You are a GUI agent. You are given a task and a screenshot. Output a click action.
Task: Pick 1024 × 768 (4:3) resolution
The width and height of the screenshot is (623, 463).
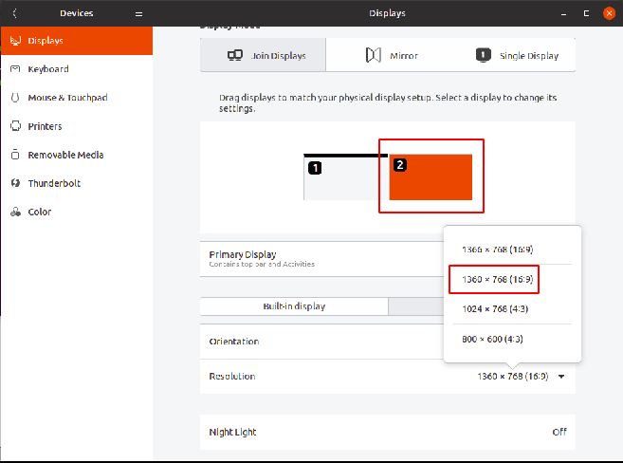point(495,308)
